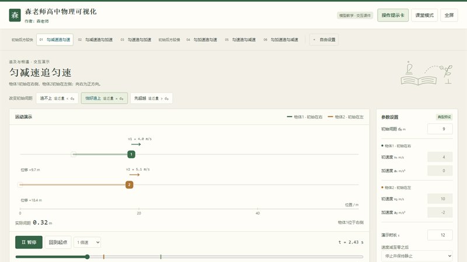467x262 pixels.
Task: Click the 位移 +9.7 m label
Action: point(30,170)
